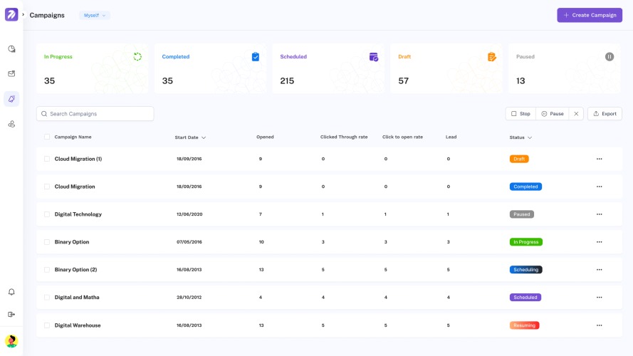Viewport: 633px width, 356px height.
Task: Open the contacts users sidebar icon
Action: pos(11,124)
